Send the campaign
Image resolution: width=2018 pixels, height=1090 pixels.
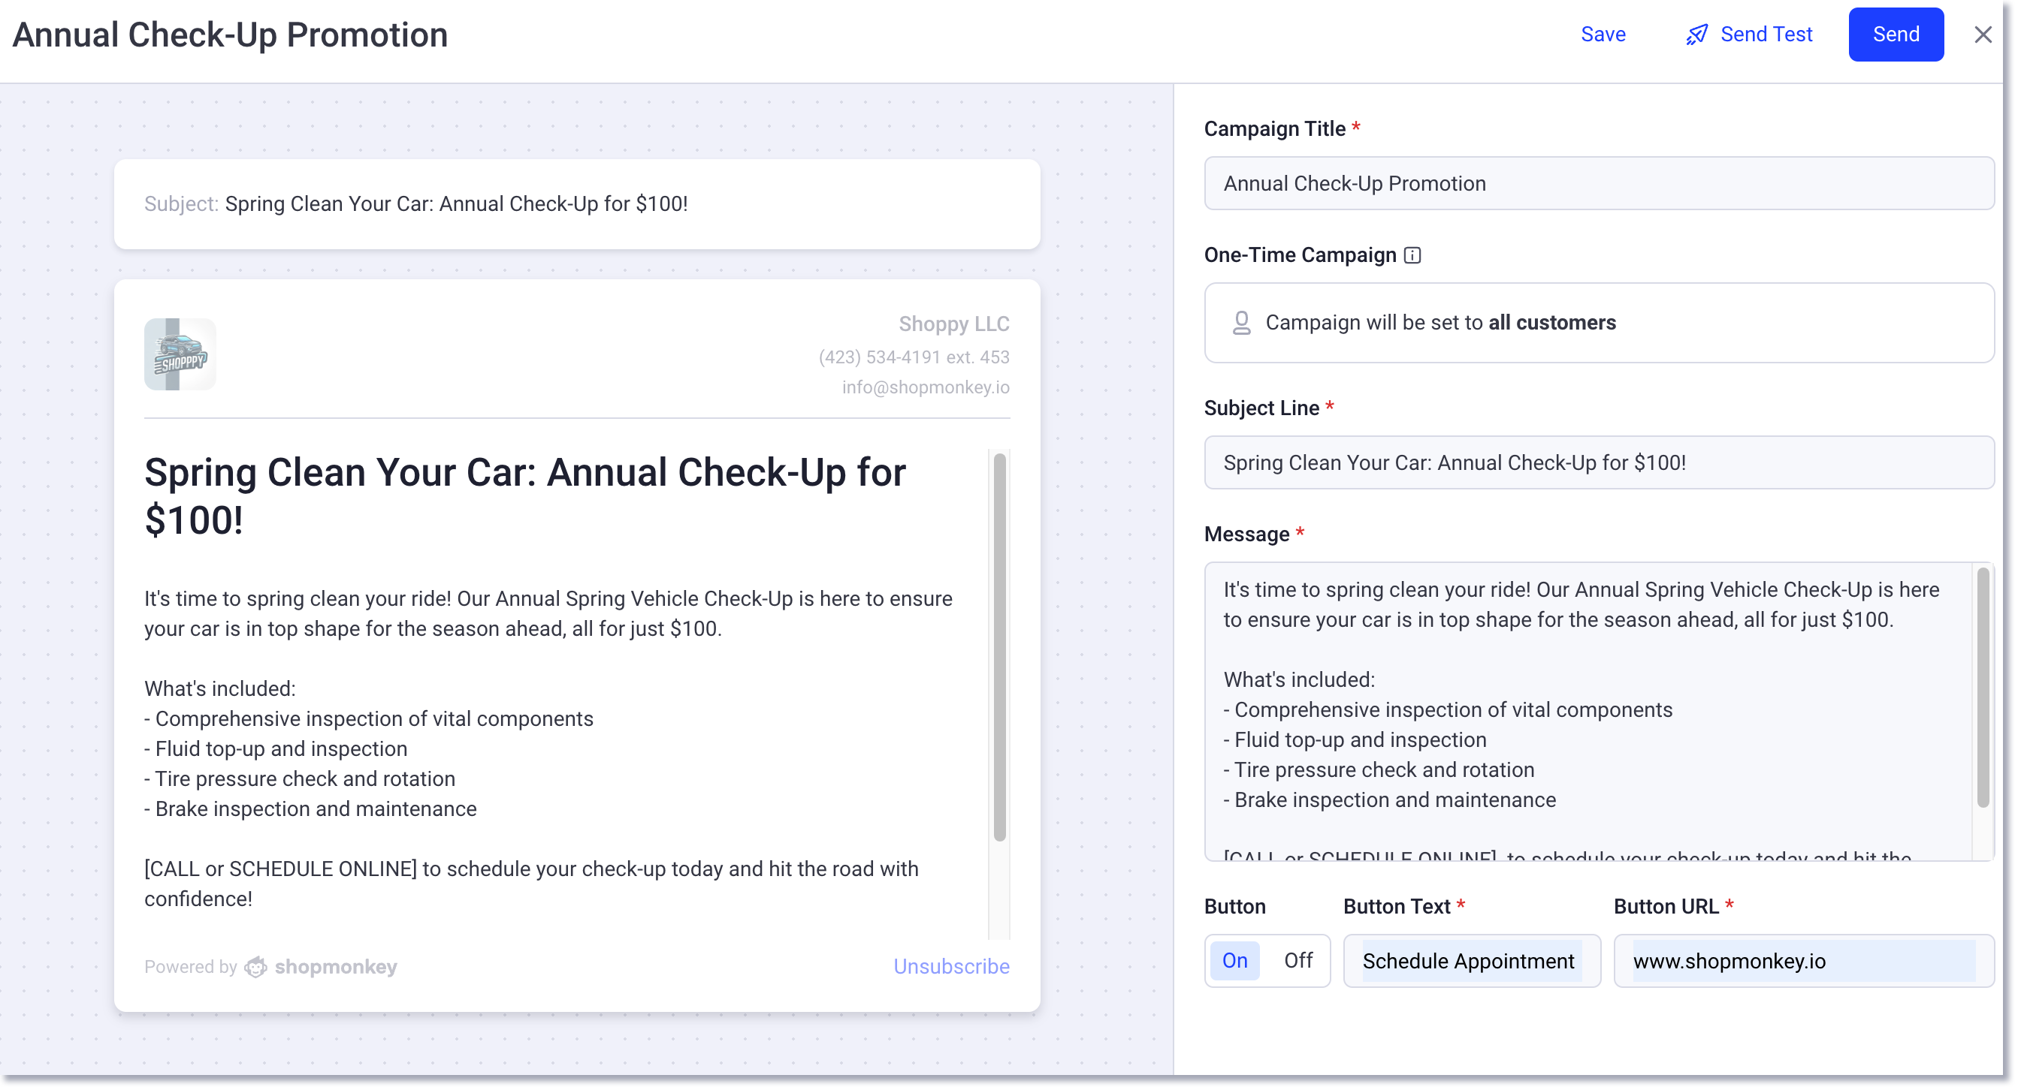(x=1896, y=34)
